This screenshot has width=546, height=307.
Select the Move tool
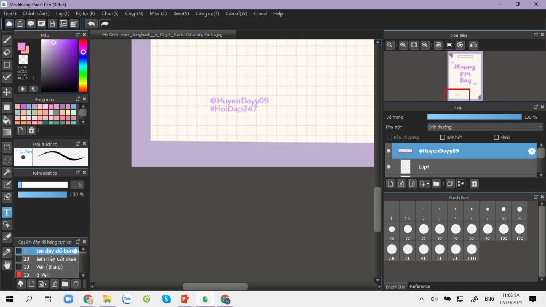6,92
